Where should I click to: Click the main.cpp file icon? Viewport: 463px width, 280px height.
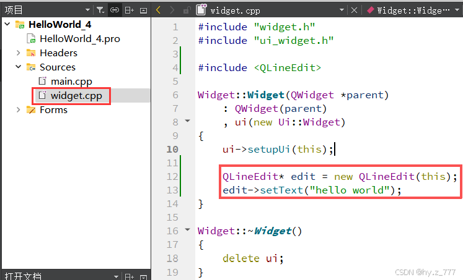coord(43,81)
